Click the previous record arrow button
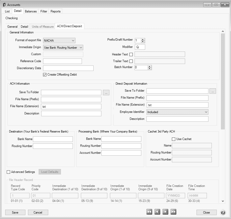 pos(157,212)
